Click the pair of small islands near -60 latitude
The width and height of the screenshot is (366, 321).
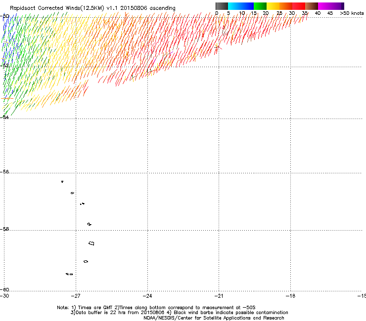[x=69, y=274]
